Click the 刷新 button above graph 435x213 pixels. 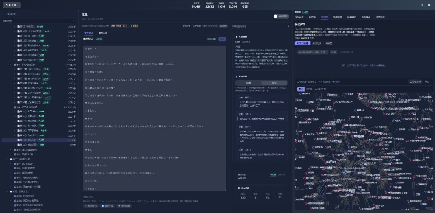(427, 82)
